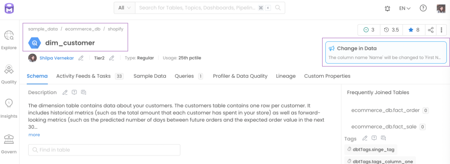The image size is (450, 164).
Task: Edit the owner with pencil icon
Action: [x=81, y=58]
